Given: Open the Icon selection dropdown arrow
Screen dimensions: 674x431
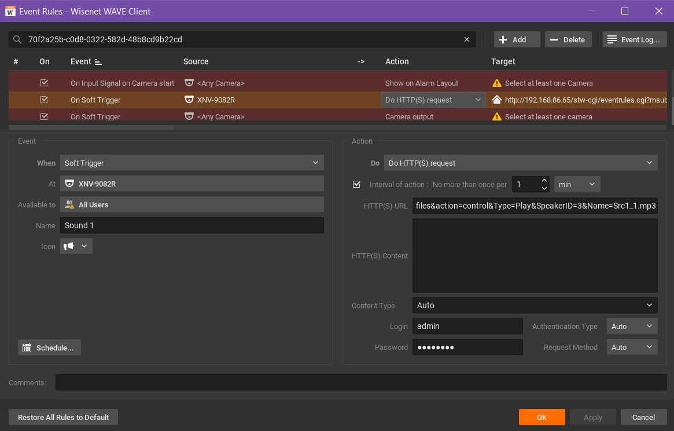Looking at the screenshot, I should click(x=84, y=246).
